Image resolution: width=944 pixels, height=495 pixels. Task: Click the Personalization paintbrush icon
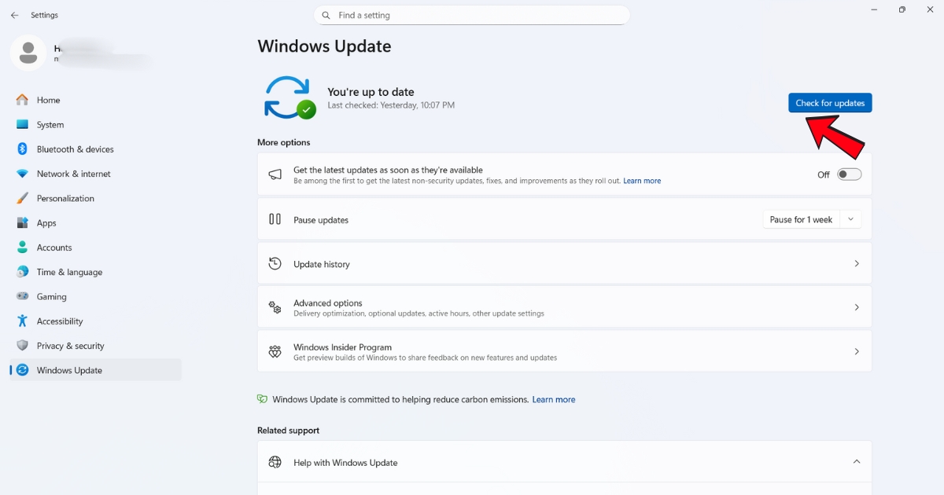21,198
